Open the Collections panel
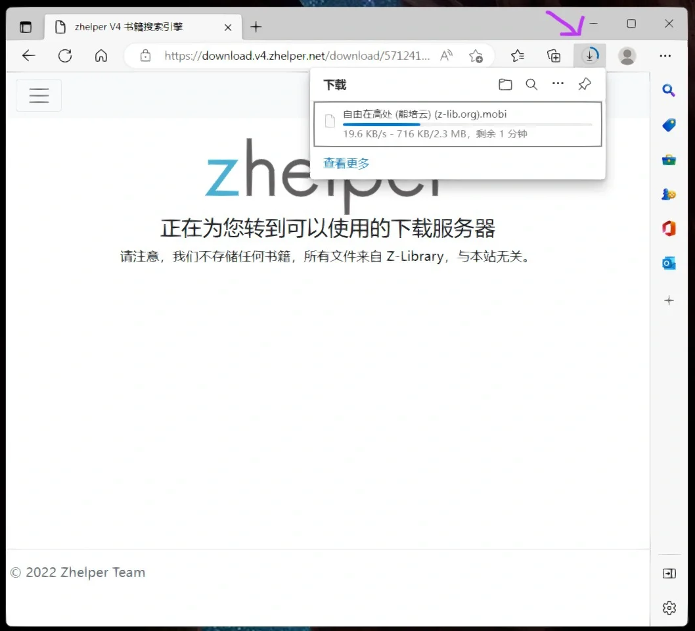 point(554,56)
